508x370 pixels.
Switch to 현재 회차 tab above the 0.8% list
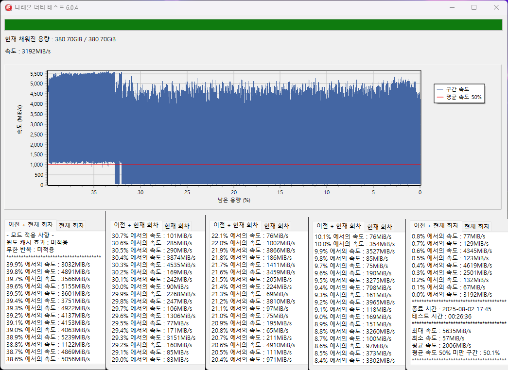(x=477, y=226)
